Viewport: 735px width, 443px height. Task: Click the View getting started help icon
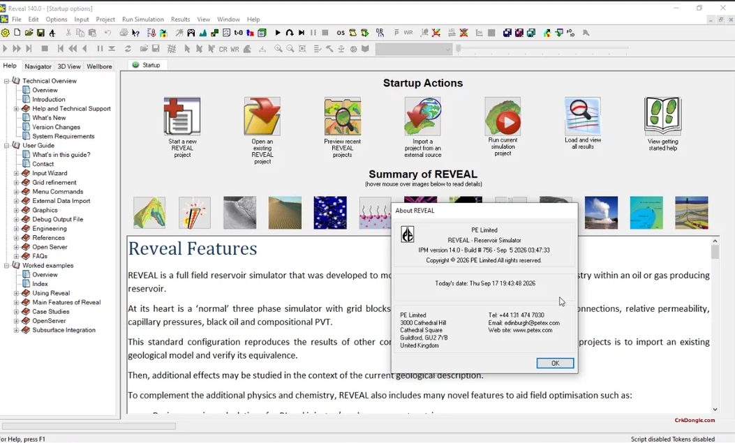[x=663, y=116]
